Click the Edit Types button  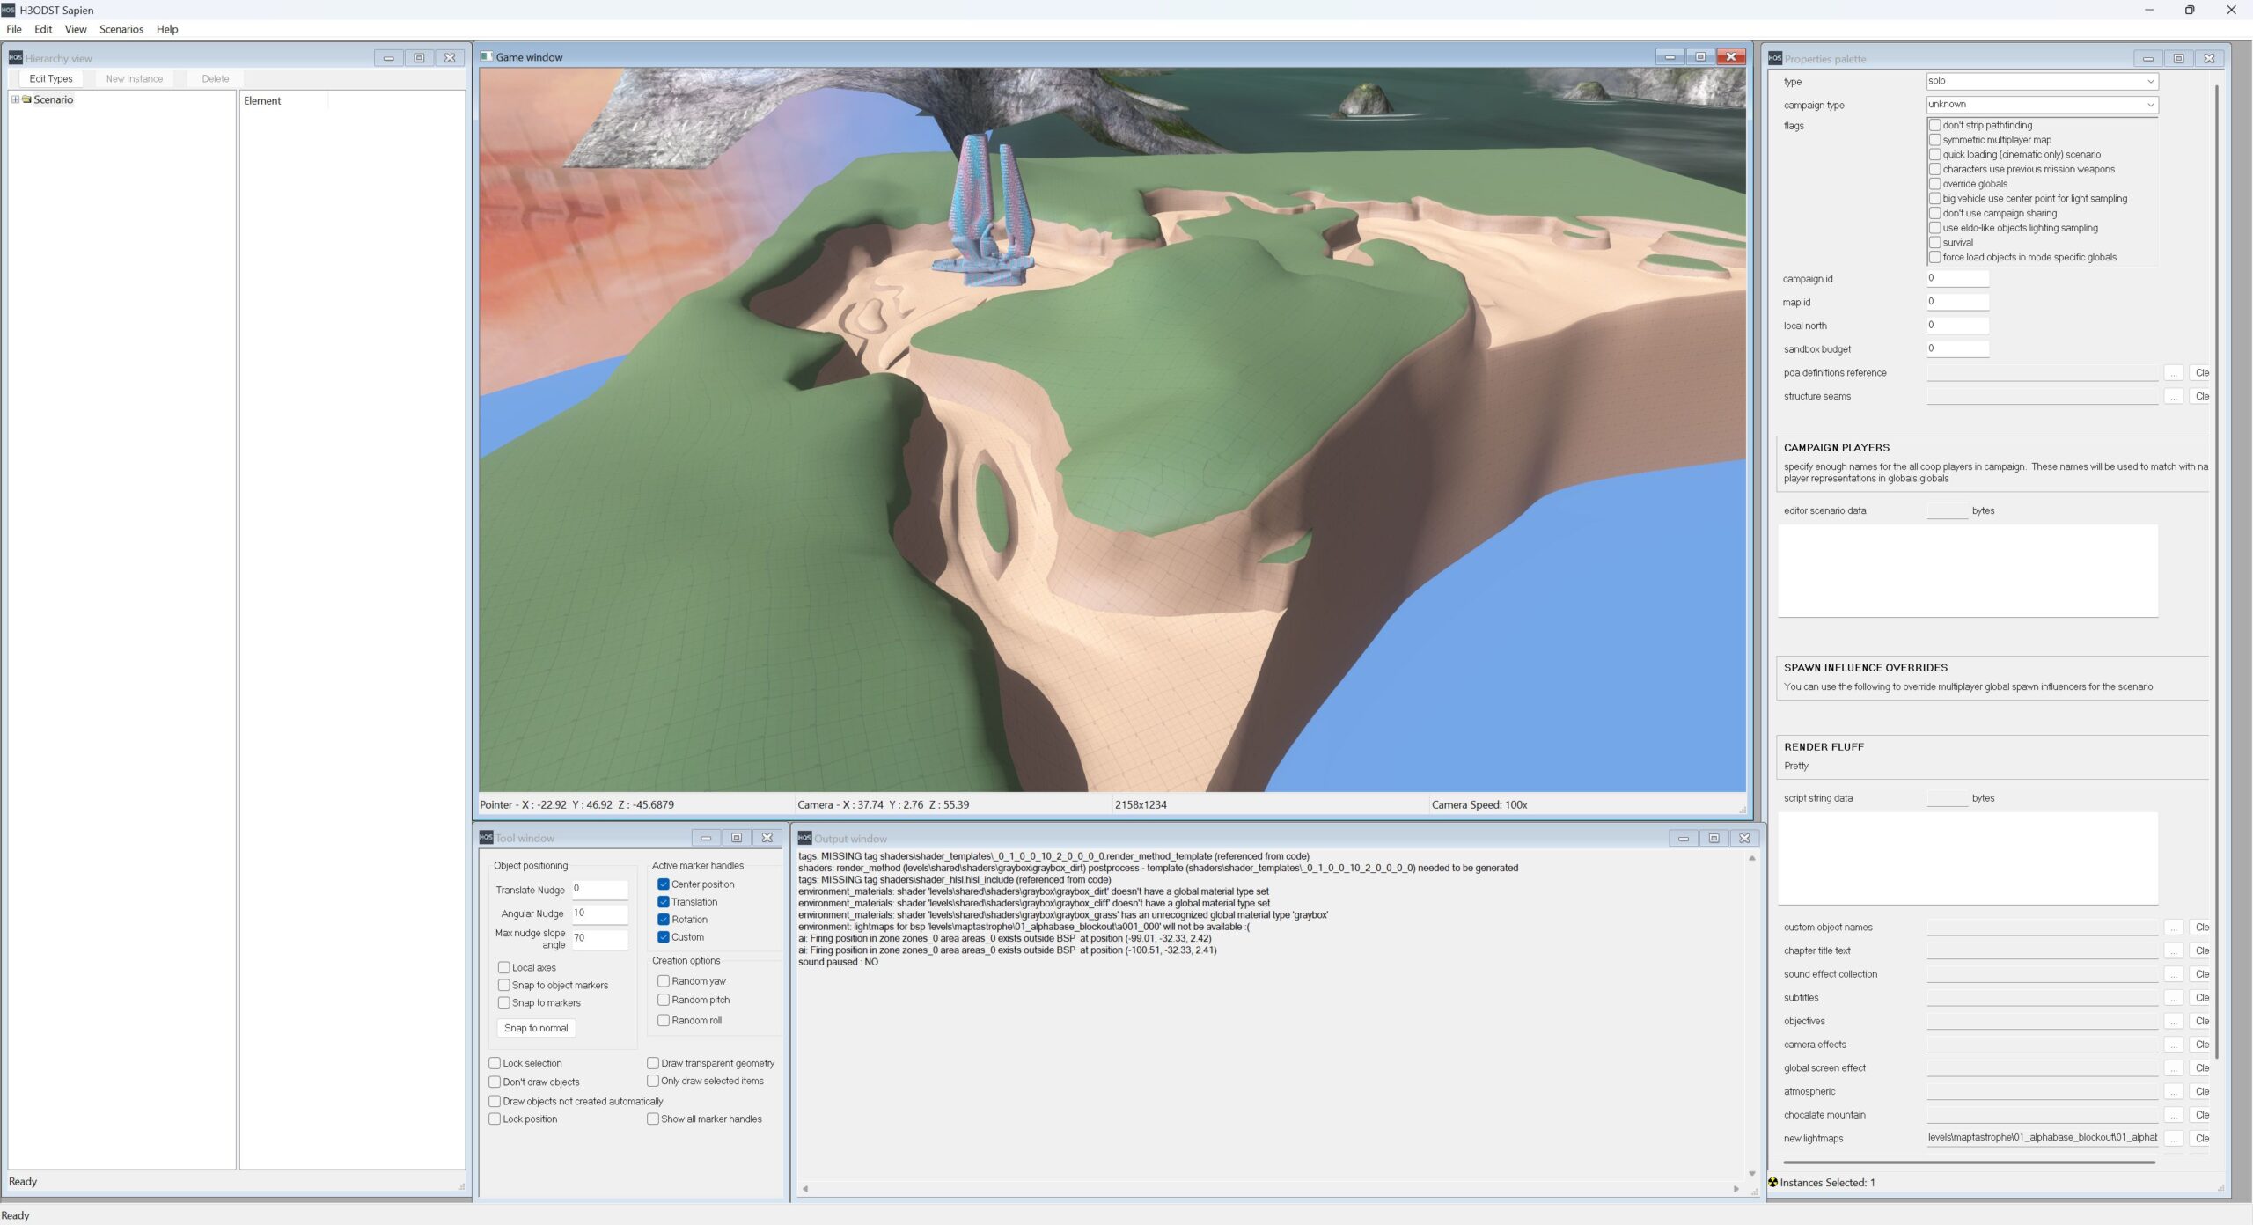tap(51, 78)
